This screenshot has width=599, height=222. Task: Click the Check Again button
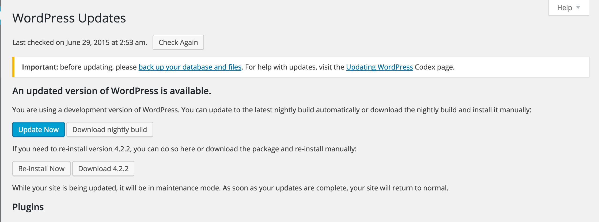pyautogui.click(x=178, y=42)
